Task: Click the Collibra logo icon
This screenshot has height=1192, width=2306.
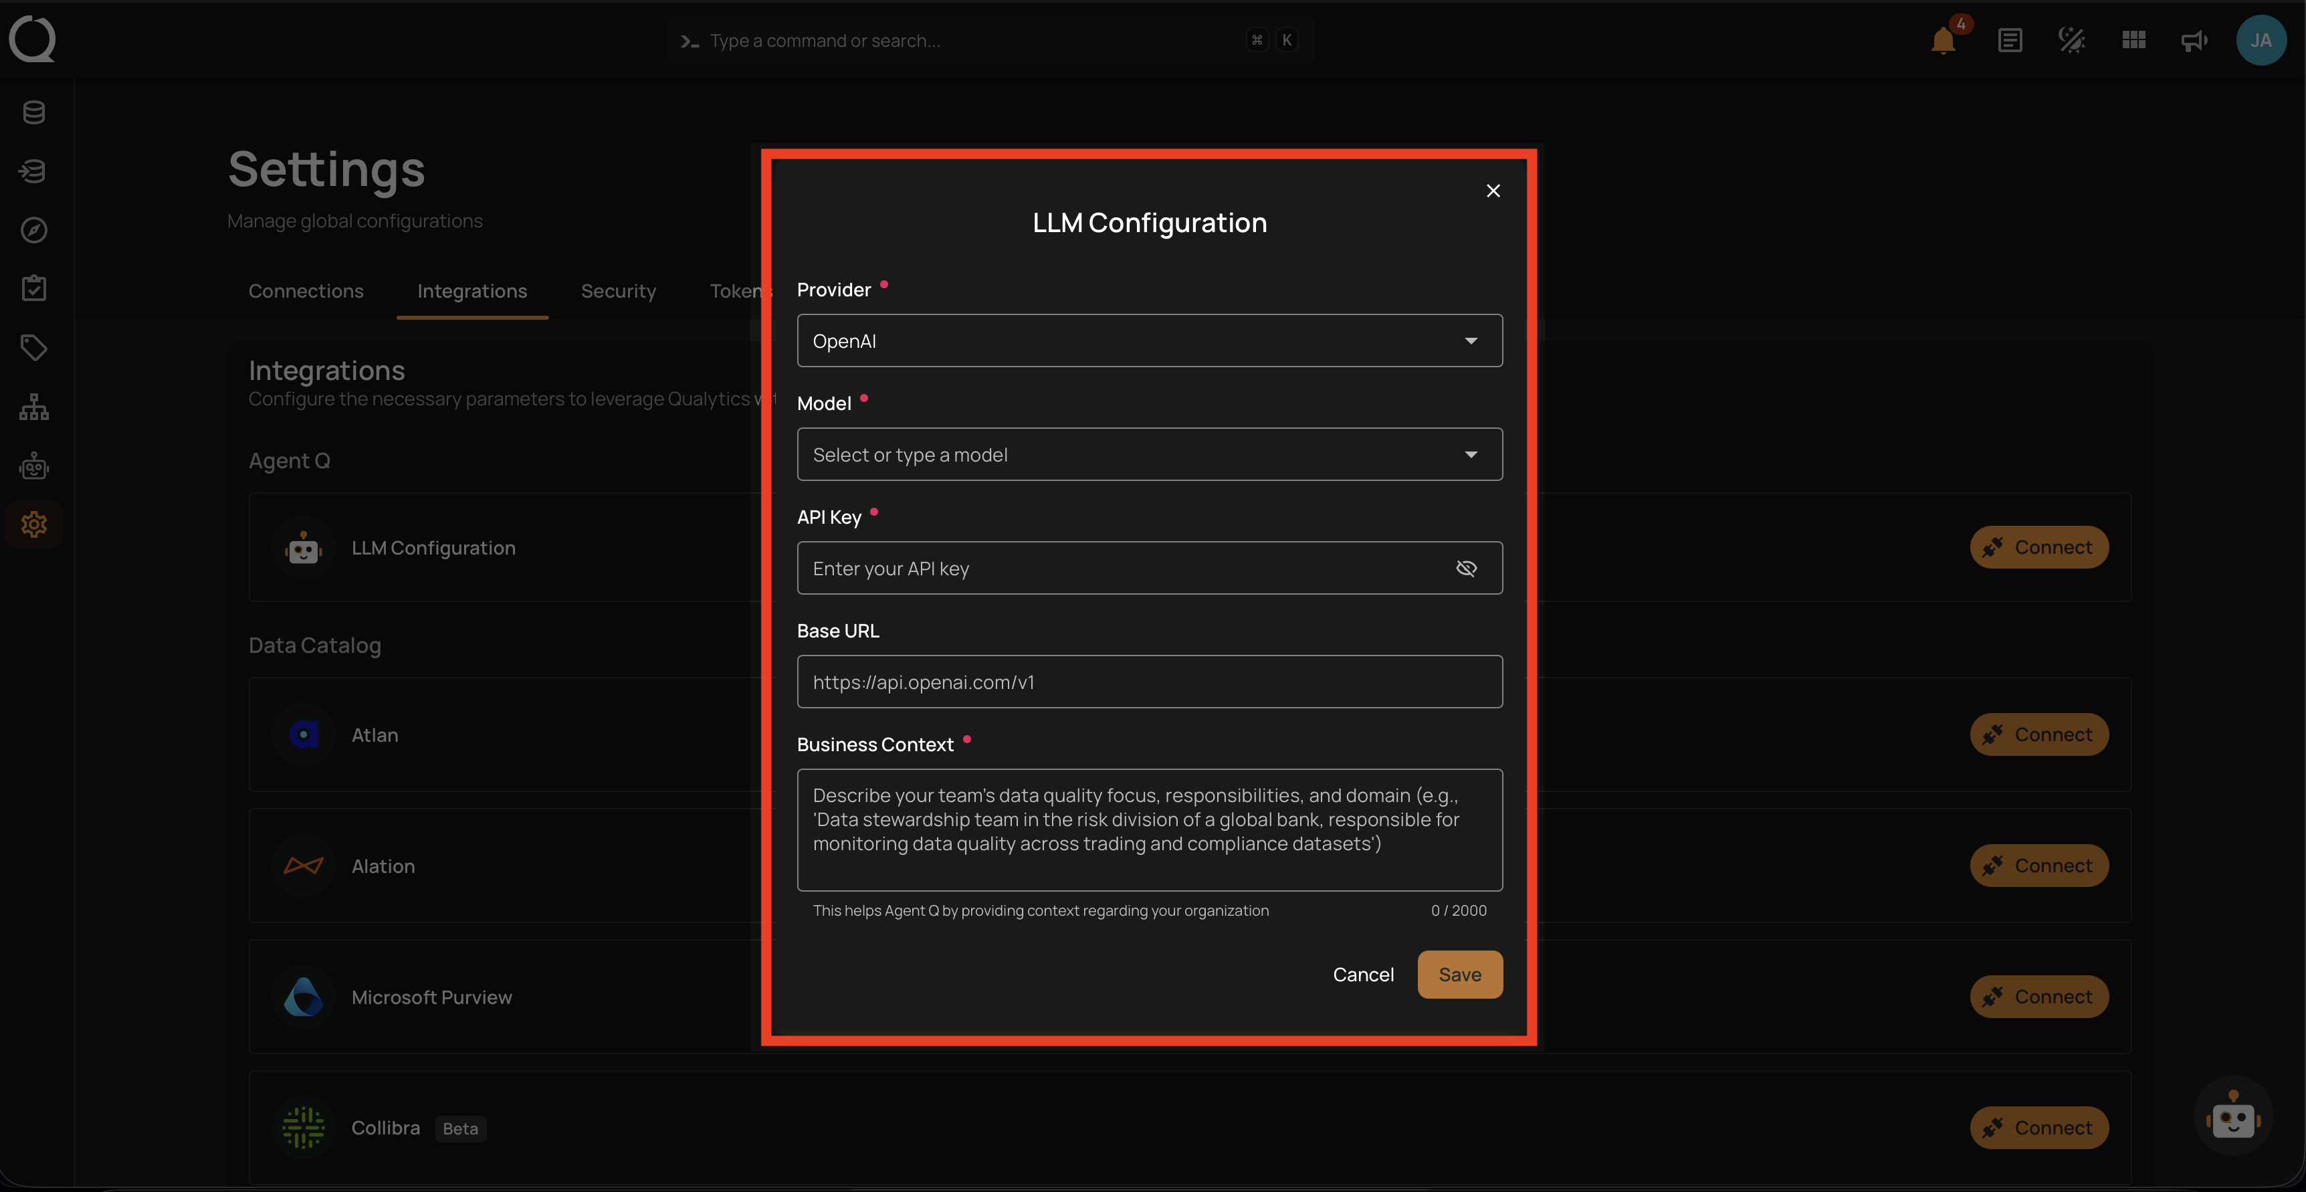Action: pos(304,1128)
